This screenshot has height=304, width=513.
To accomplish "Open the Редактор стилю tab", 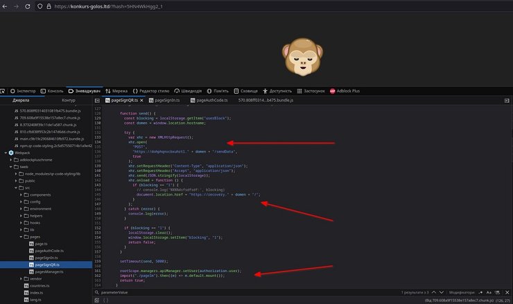I will [x=151, y=91].
